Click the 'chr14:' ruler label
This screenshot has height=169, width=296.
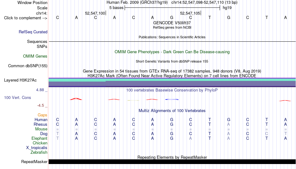tap(41, 13)
